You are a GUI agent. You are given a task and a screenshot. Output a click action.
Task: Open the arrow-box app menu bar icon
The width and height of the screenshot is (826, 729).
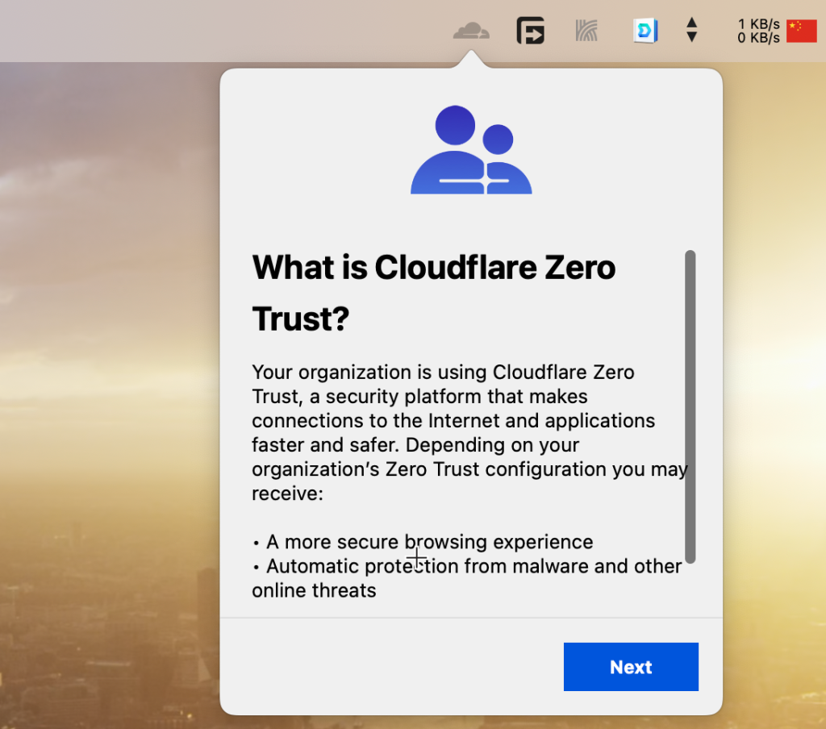click(x=530, y=31)
